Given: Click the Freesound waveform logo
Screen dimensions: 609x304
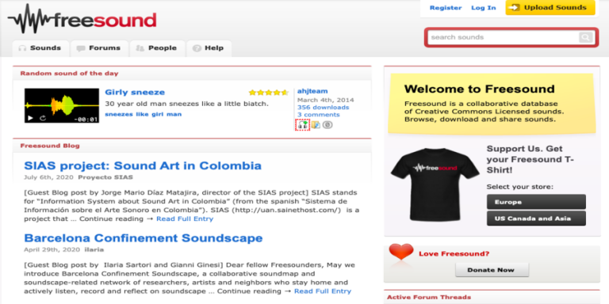Looking at the screenshot, I should point(82,19).
